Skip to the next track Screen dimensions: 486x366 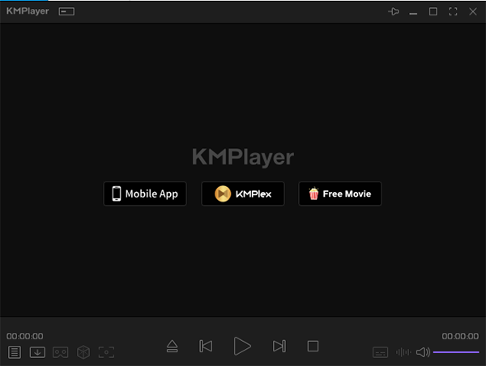(279, 347)
